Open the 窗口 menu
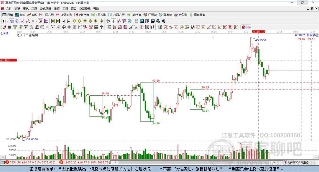The height and width of the screenshot is (172, 319). point(74,8)
